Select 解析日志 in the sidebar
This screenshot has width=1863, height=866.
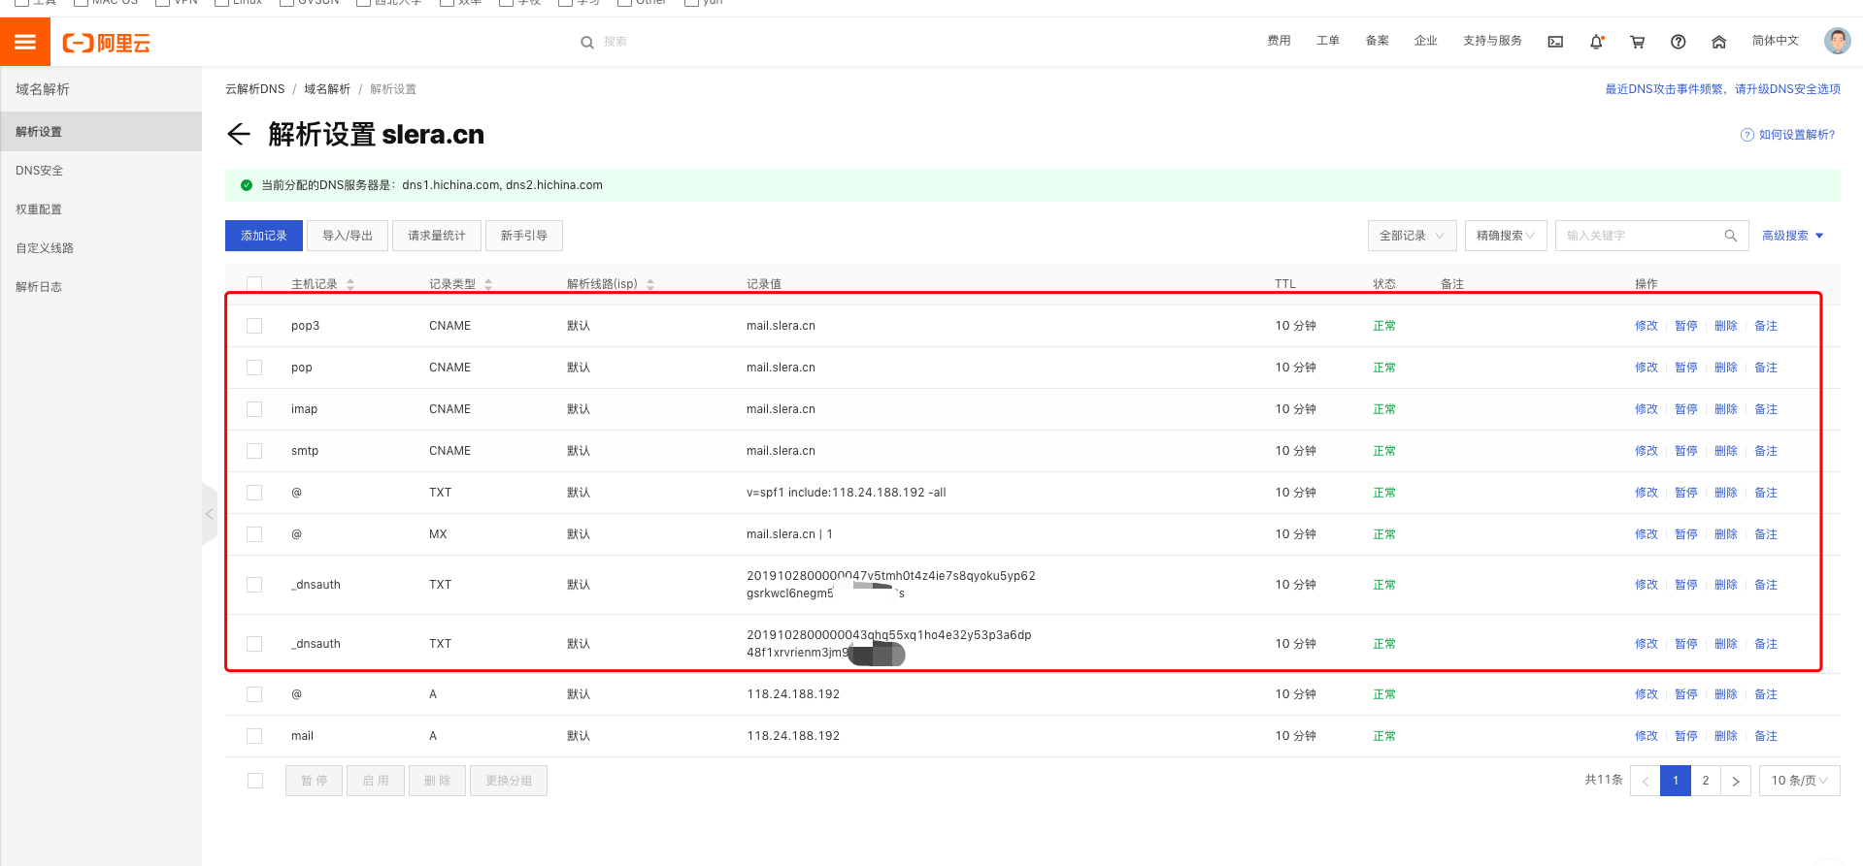click(39, 287)
